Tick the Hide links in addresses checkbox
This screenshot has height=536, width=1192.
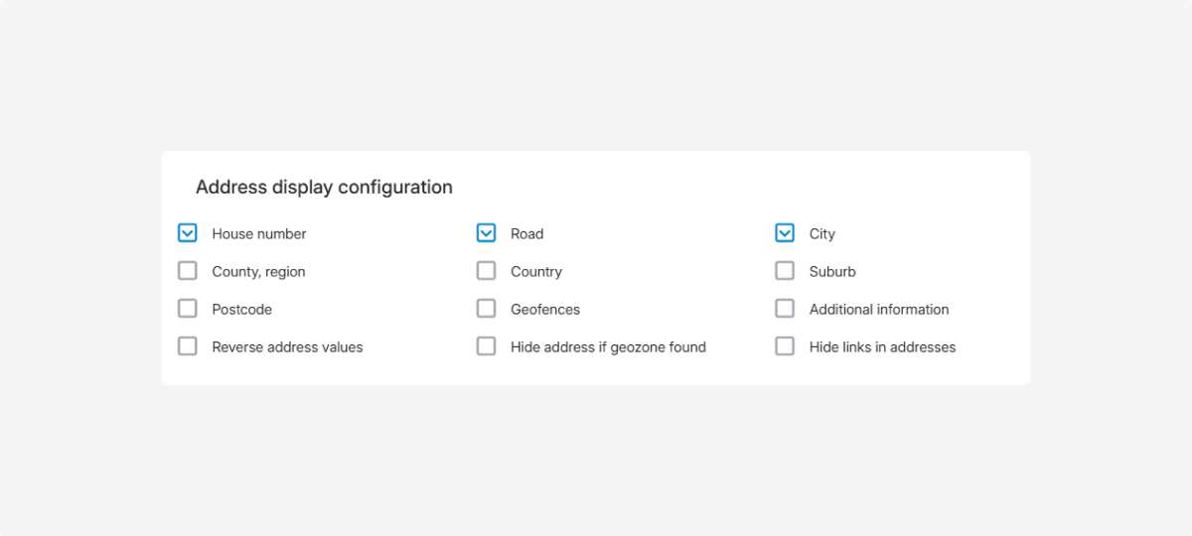point(785,346)
